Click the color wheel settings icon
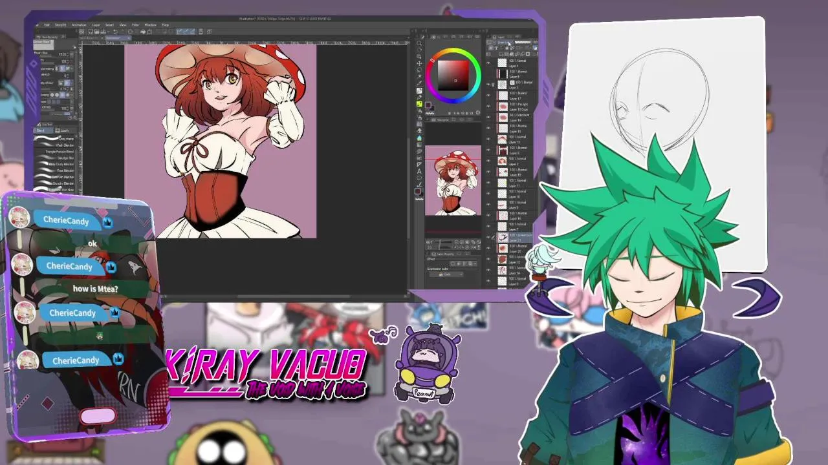Screen dimensions: 828x465 (478, 113)
